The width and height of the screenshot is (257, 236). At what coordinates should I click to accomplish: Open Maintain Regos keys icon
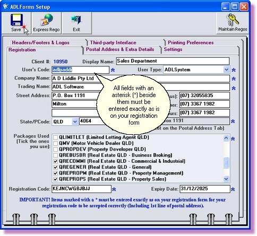pos(233,20)
